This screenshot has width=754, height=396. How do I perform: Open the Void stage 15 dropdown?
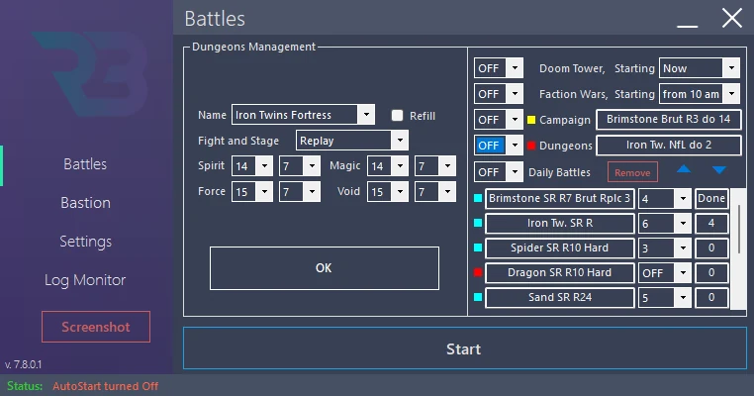[400, 191]
